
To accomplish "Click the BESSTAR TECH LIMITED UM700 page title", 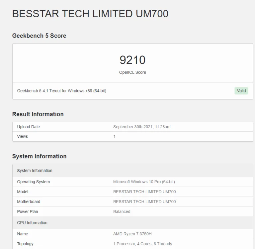I will 90,14.
